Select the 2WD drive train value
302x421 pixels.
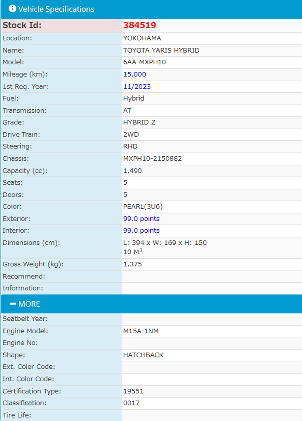[131, 134]
